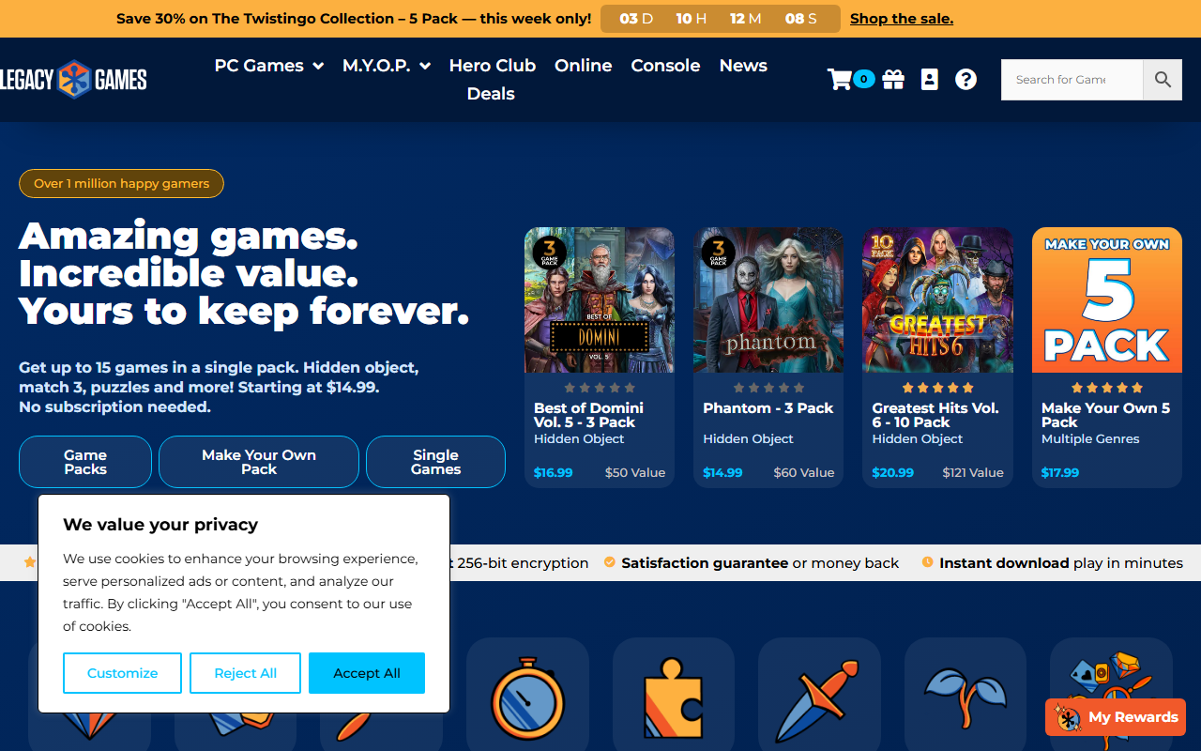Click the $17.99 price
Image resolution: width=1201 pixels, height=751 pixels.
coord(1060,472)
